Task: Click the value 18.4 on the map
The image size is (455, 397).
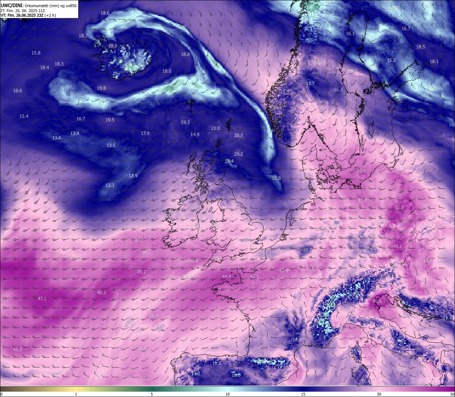Action: point(44,67)
